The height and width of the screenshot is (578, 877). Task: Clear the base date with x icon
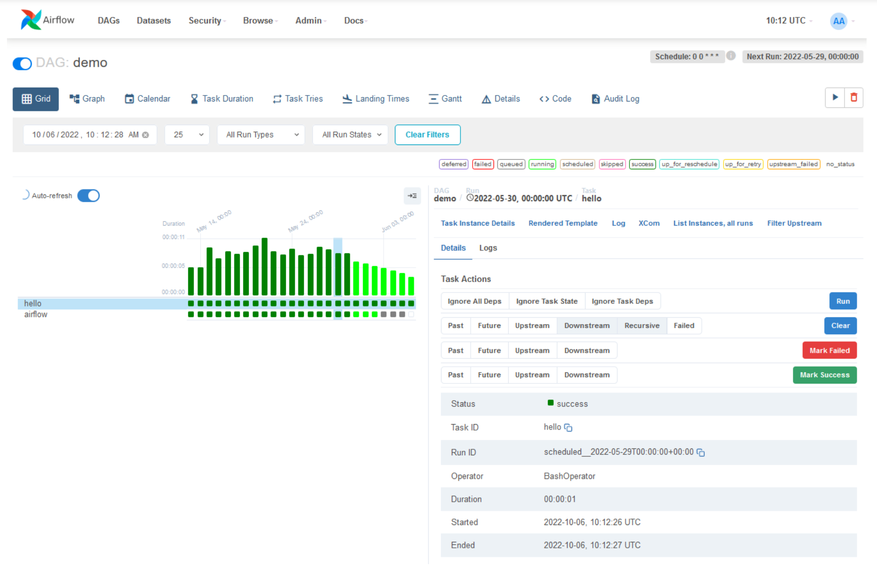click(146, 135)
